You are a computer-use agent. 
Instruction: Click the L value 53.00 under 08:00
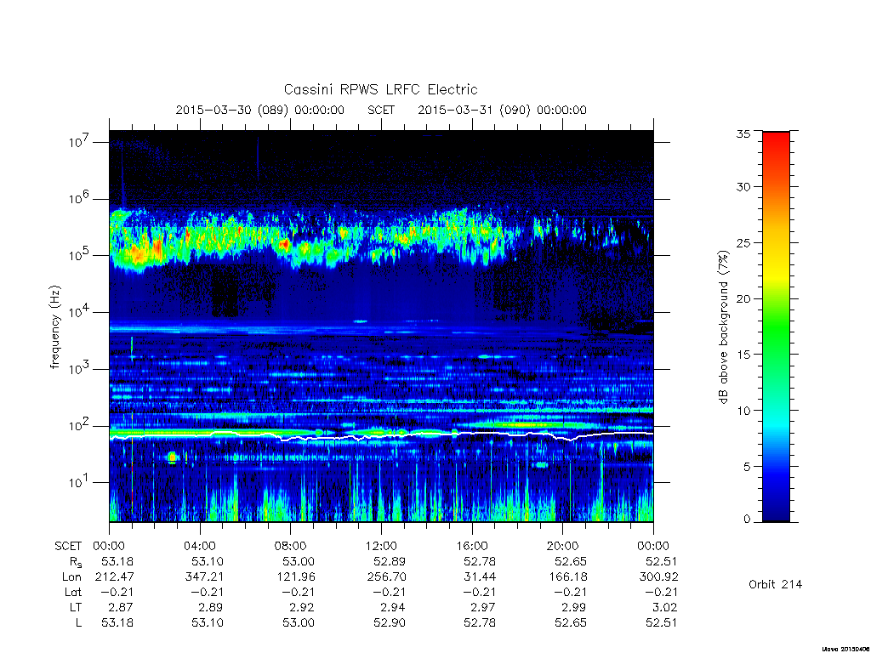pos(299,623)
